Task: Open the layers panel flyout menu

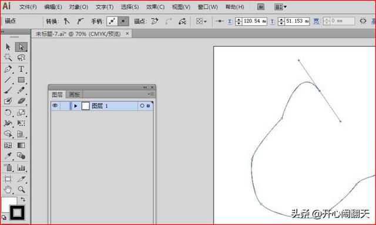Action: coord(151,94)
